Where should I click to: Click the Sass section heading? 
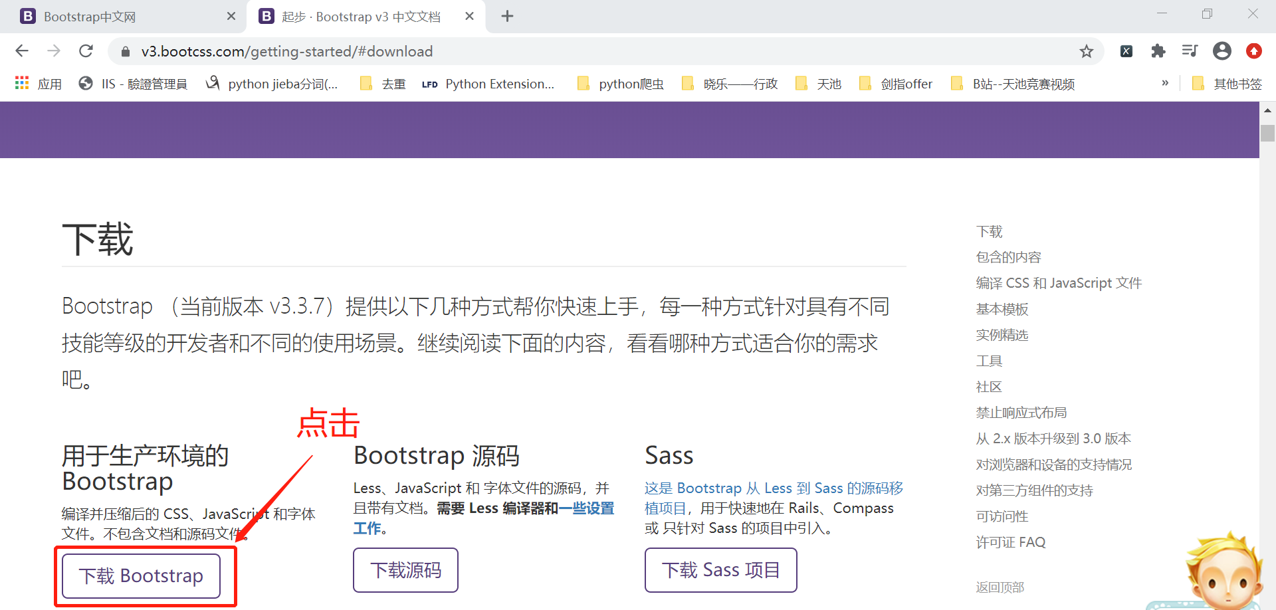[x=669, y=456]
